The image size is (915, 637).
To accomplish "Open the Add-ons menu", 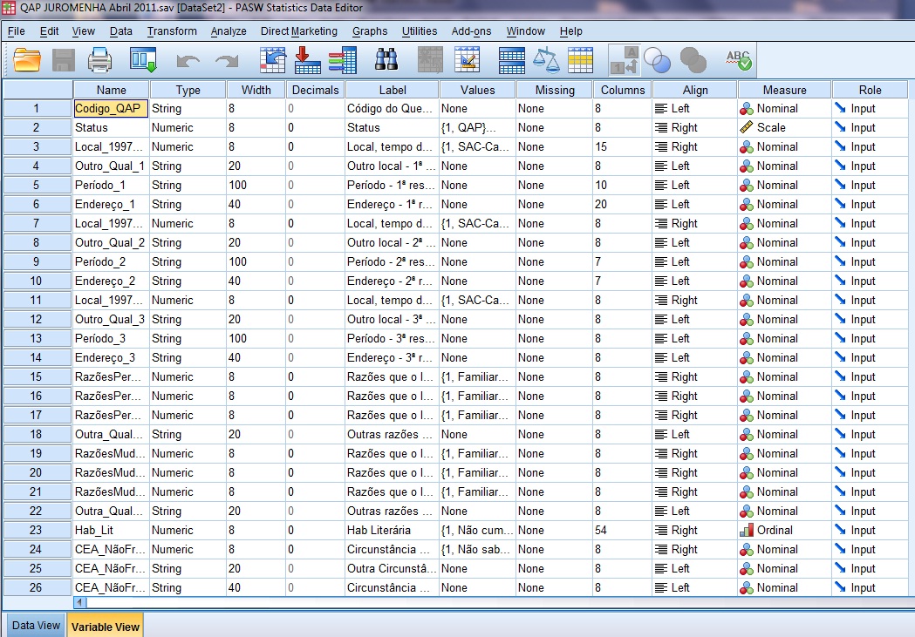I will 471,31.
